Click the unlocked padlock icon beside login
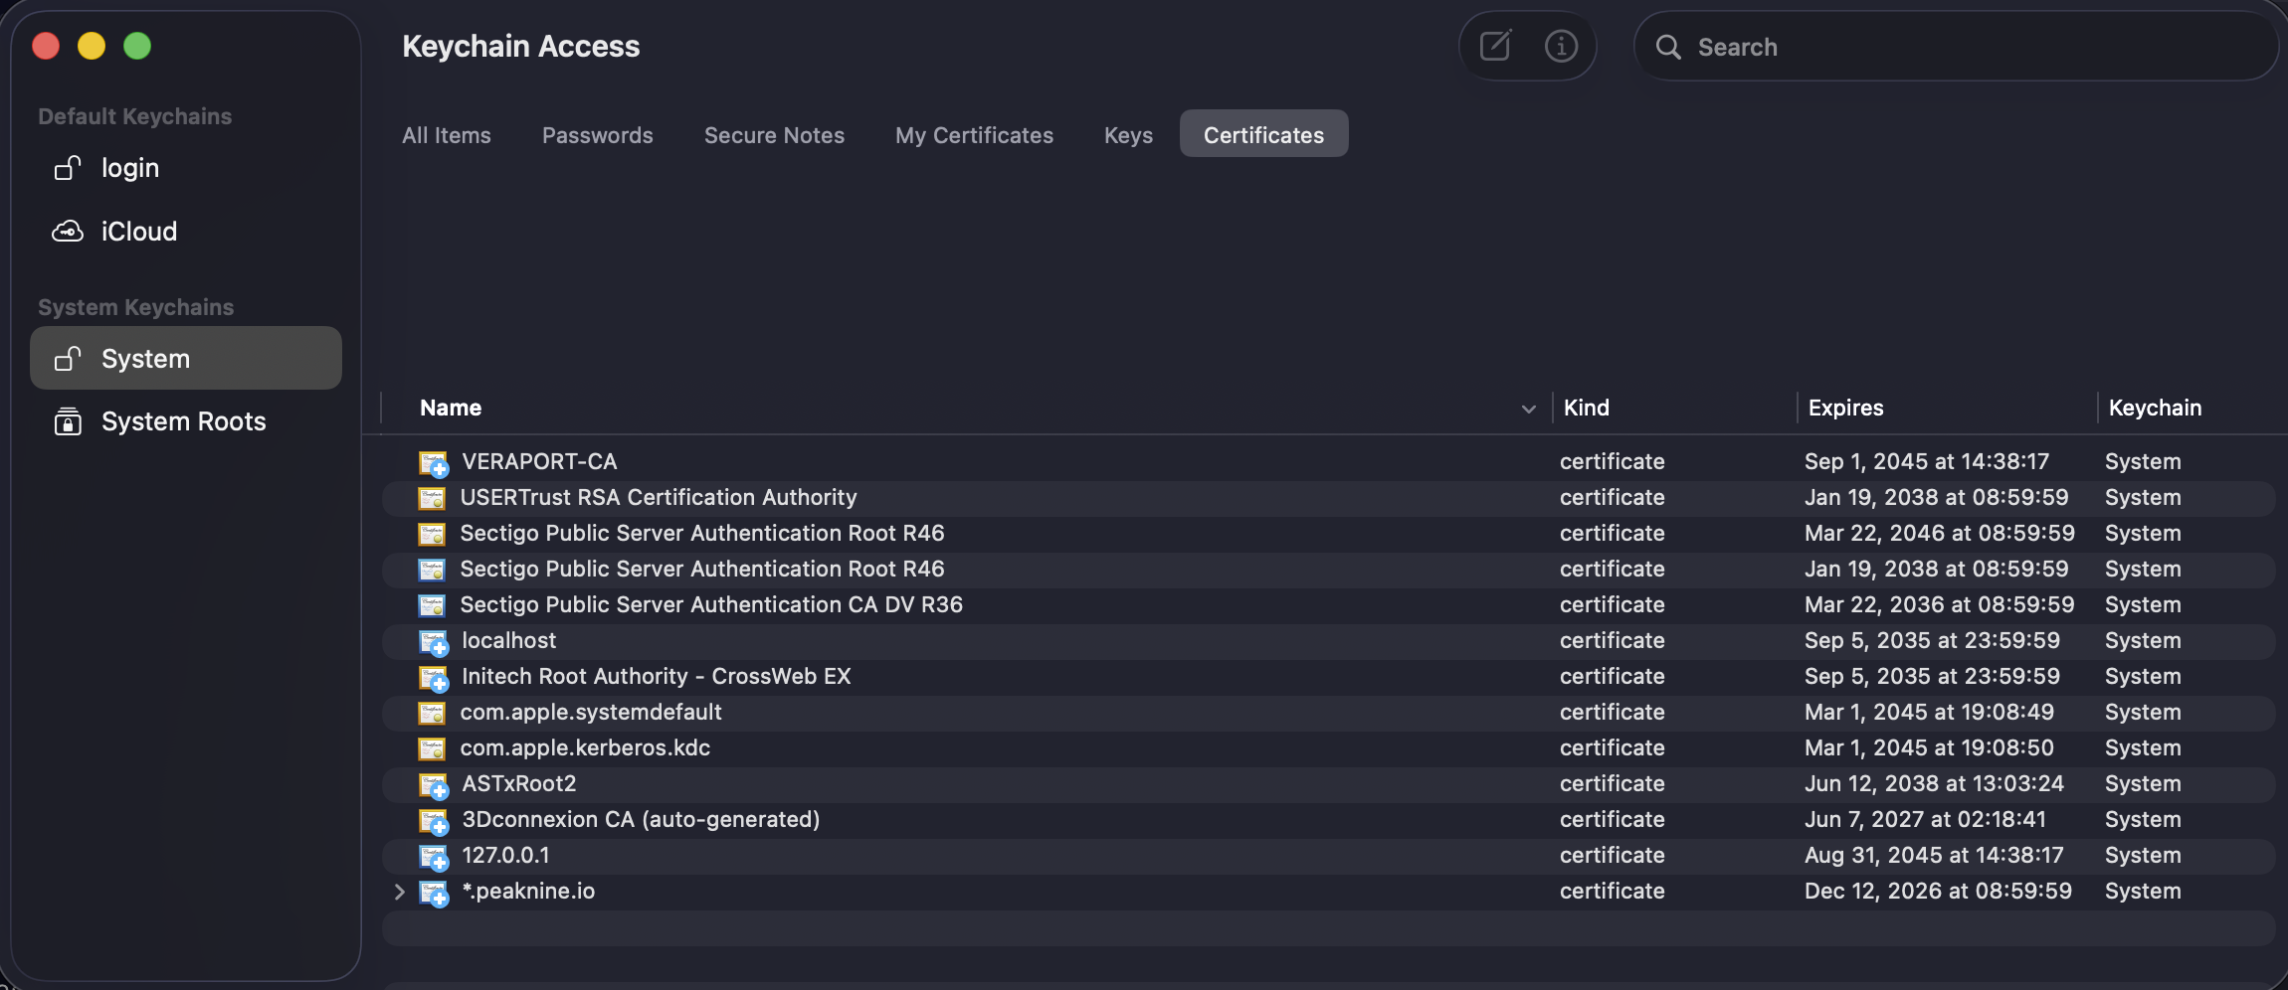2288x990 pixels. pos(67,168)
